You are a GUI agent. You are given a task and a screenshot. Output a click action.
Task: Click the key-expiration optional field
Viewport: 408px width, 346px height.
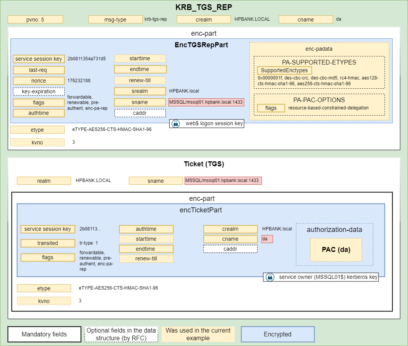pos(38,91)
